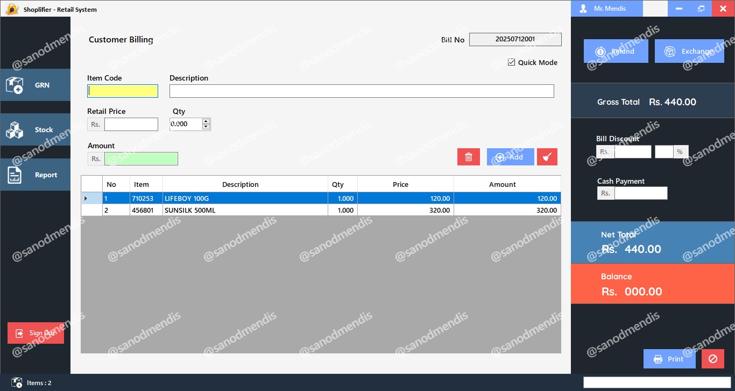This screenshot has width=735, height=391.
Task: Delete the selected item using the trash icon
Action: point(468,156)
